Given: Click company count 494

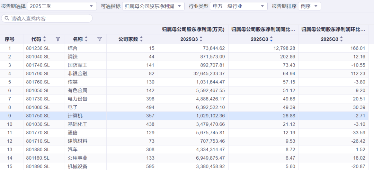Looking at the screenshot, I should (151, 108).
